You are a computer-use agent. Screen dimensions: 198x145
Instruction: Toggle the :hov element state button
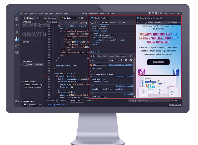[111, 60]
